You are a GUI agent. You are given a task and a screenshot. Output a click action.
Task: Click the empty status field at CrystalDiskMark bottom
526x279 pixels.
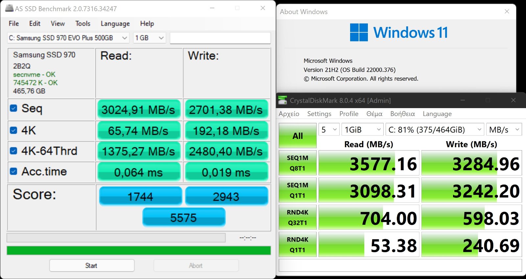[x=400, y=265]
